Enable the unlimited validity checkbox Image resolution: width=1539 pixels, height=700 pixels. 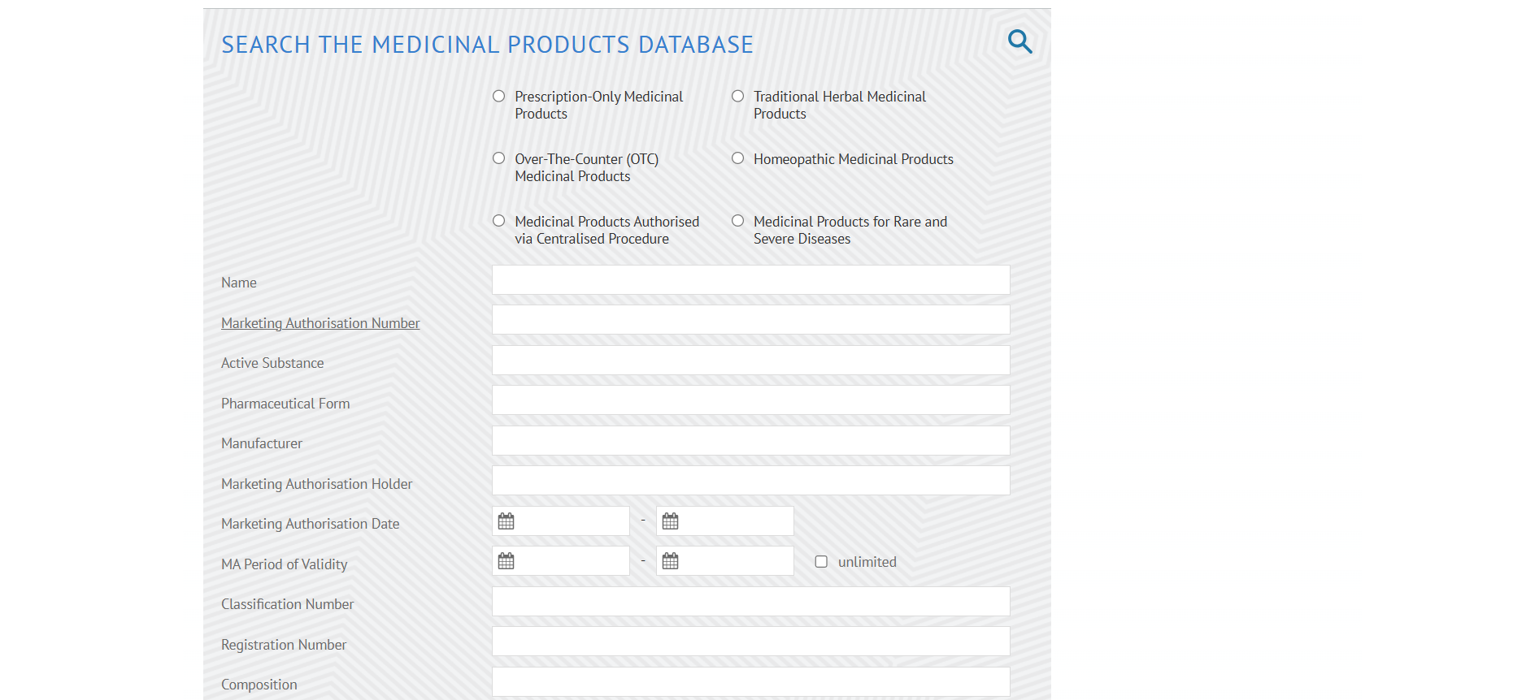click(x=821, y=562)
